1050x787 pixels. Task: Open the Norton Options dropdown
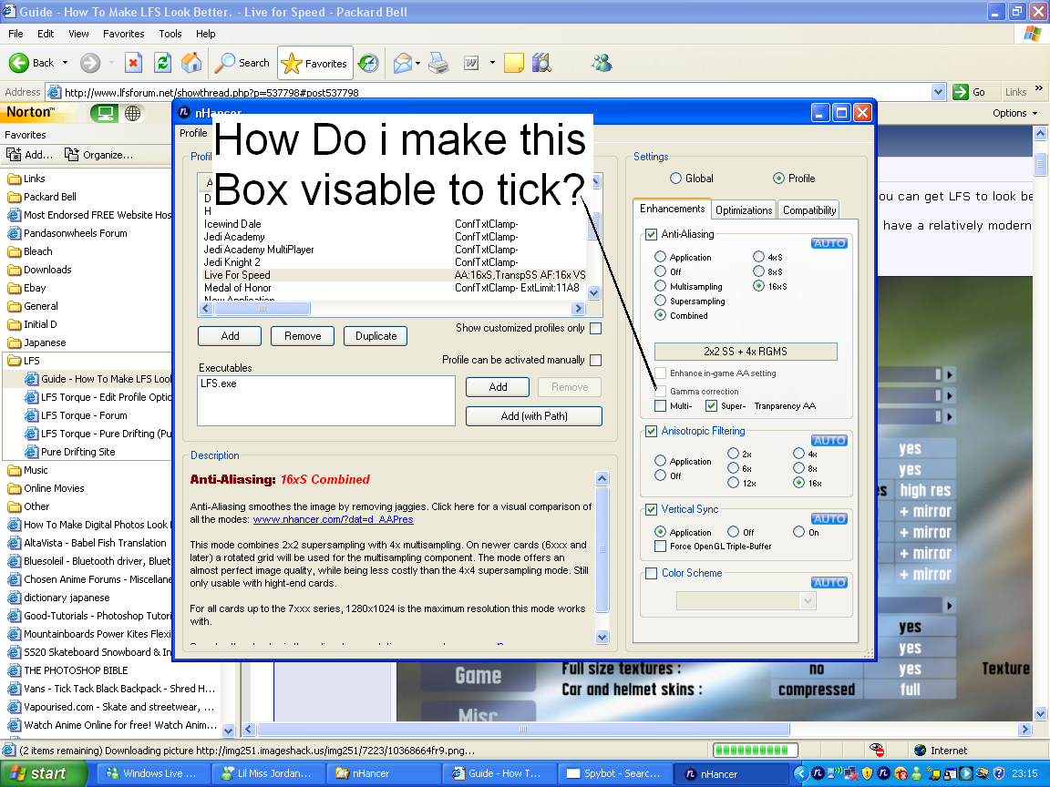[x=1014, y=113]
